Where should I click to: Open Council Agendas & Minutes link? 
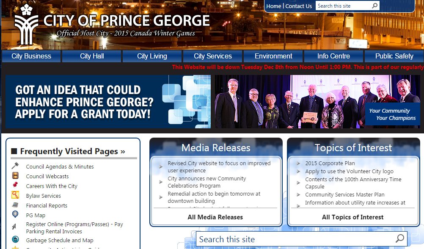pyautogui.click(x=60, y=166)
